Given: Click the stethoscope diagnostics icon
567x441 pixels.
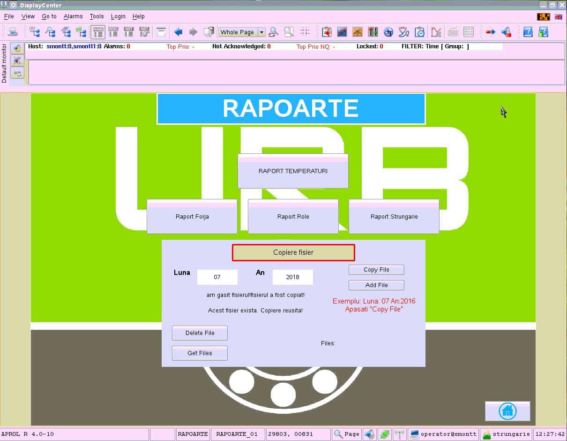Looking at the screenshot, I should [404, 32].
